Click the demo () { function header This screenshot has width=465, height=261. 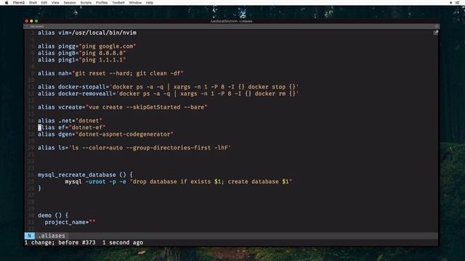click(x=53, y=215)
